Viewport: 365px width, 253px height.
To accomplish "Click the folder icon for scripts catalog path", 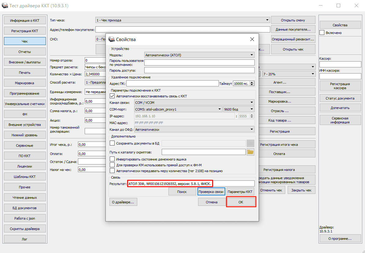I will tap(250, 152).
